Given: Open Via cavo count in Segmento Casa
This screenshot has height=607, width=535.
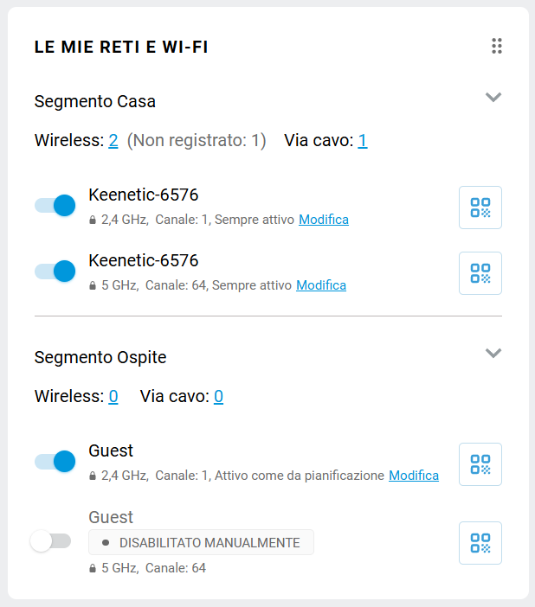Looking at the screenshot, I should coord(363,140).
